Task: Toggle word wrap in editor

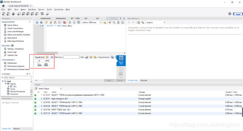Action: pyautogui.click(x=123, y=22)
